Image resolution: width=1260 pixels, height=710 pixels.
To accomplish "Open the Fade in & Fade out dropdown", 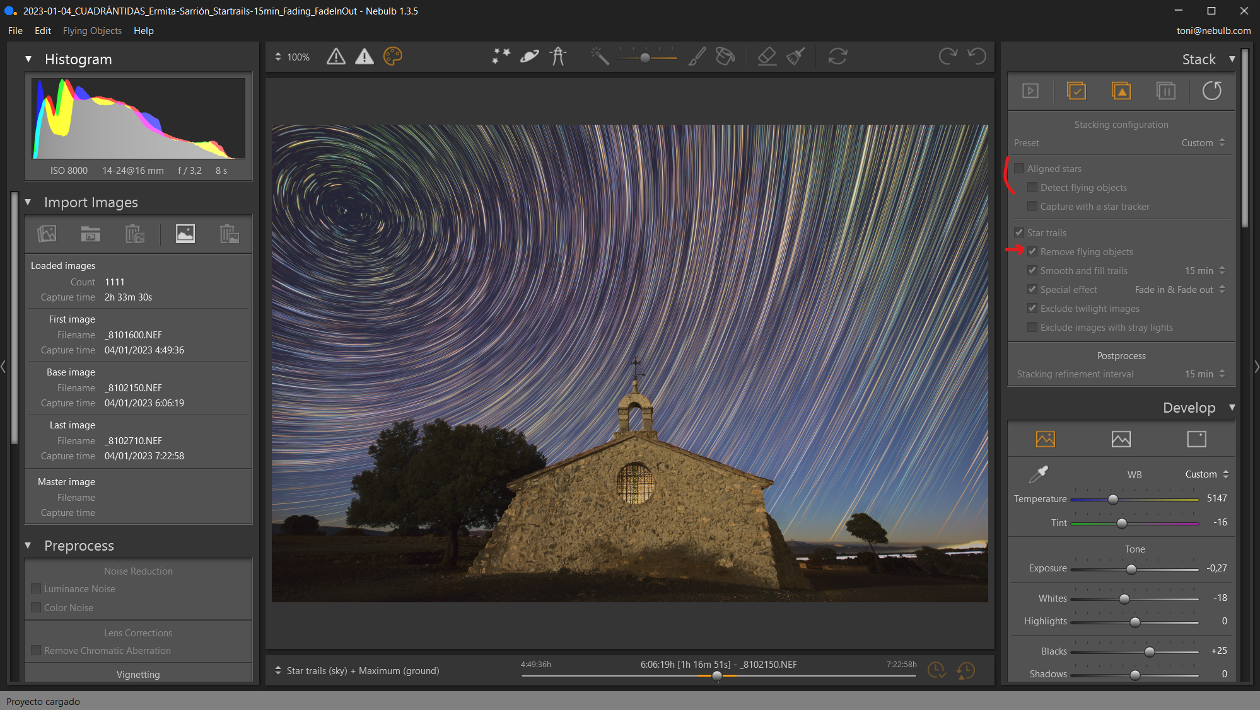I will [x=1180, y=290].
